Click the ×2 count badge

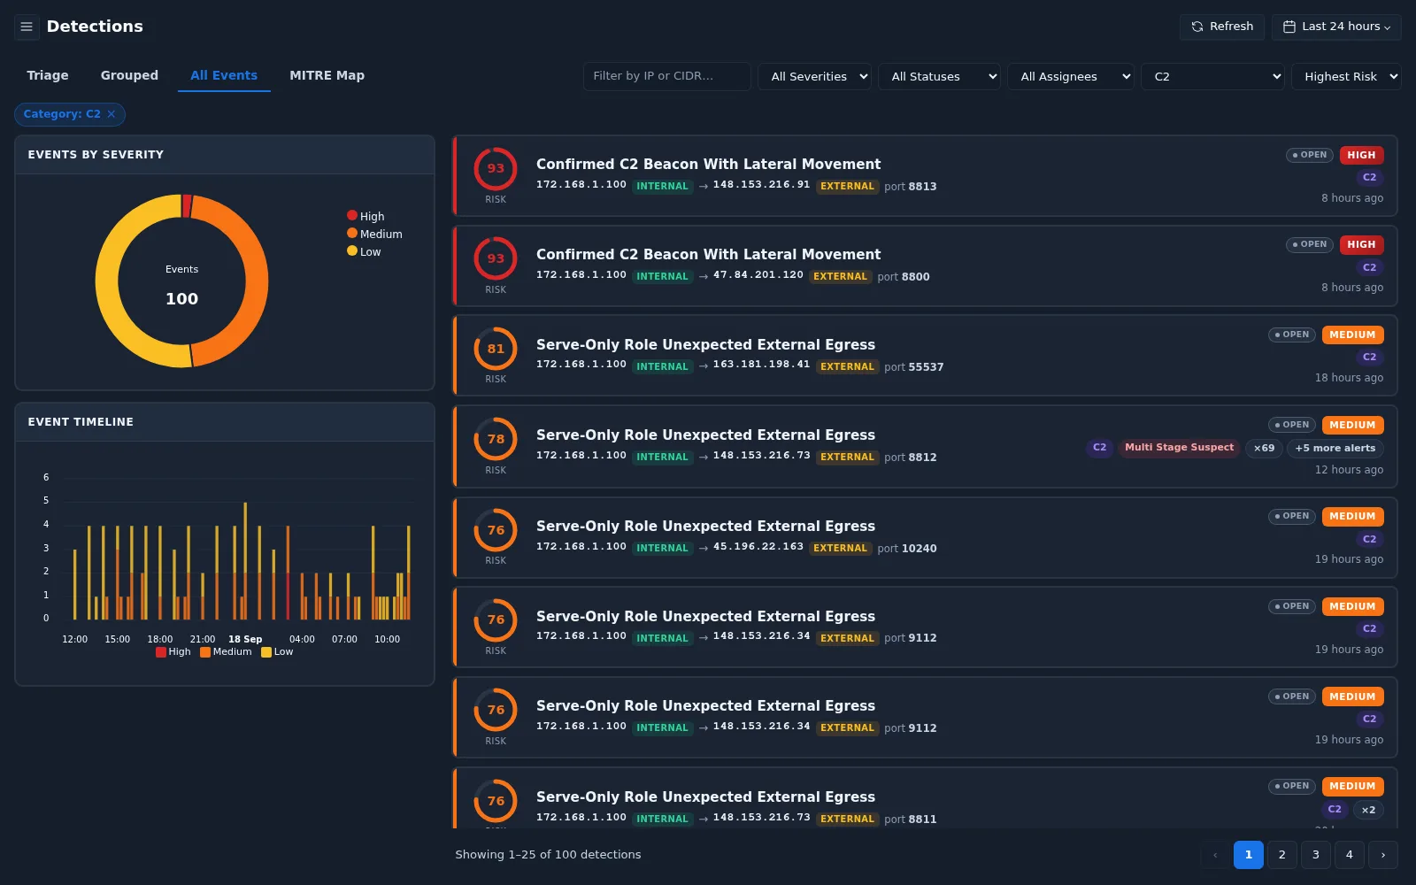click(1368, 810)
